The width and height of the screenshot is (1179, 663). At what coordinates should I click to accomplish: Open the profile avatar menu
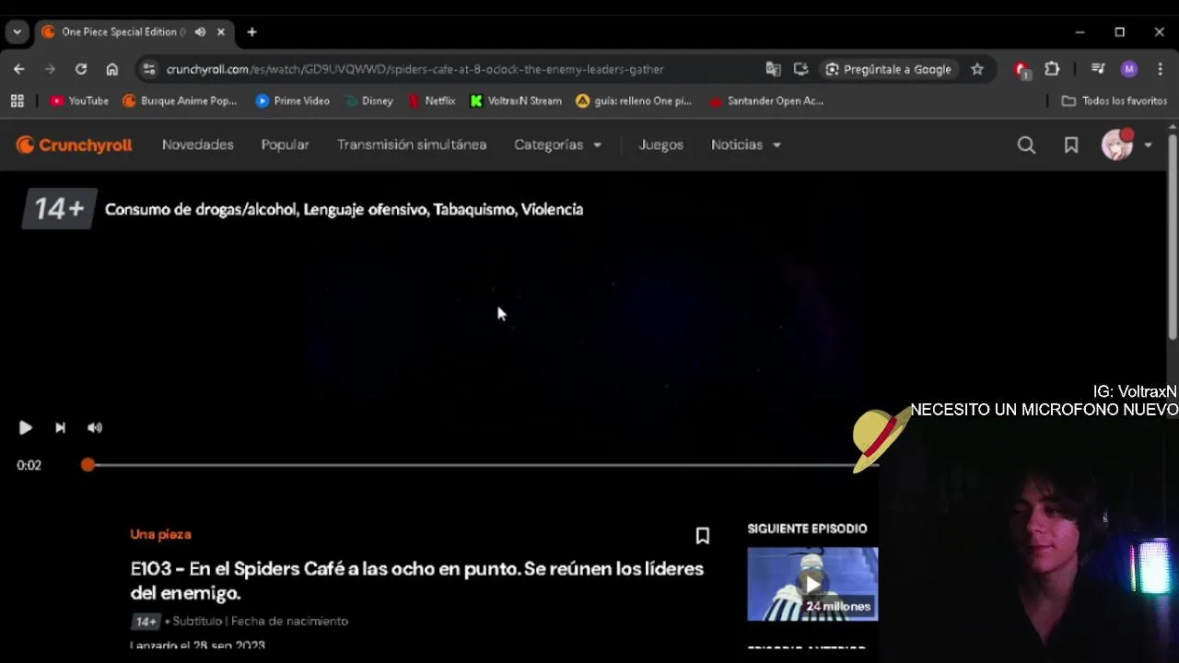[x=1117, y=145]
